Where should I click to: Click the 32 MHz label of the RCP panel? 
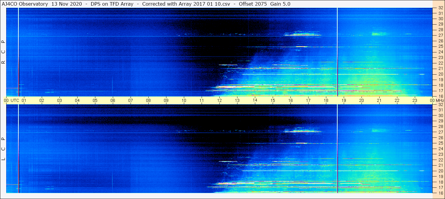click(x=440, y=8)
